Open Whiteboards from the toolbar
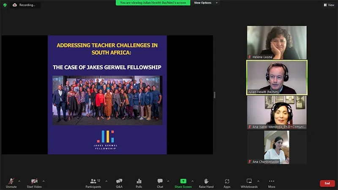The height and width of the screenshot is (190, 338). pos(249,182)
